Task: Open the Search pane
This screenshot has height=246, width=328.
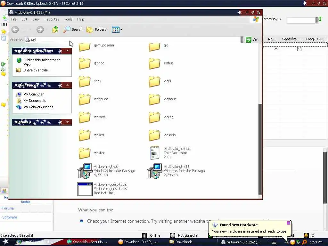Action: [73, 29]
